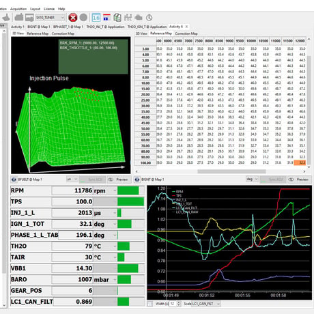The width and height of the screenshot is (314, 314).
Task: Click the Width value input field
Action: [173, 304]
